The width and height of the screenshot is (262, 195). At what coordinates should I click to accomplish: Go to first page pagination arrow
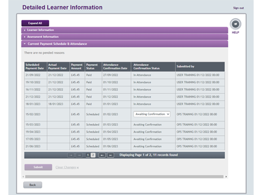point(71,155)
